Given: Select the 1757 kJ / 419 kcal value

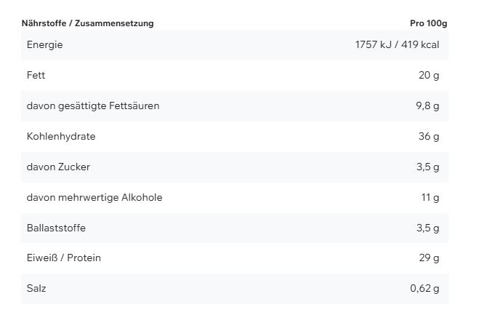Looking at the screenshot, I should [x=397, y=45].
